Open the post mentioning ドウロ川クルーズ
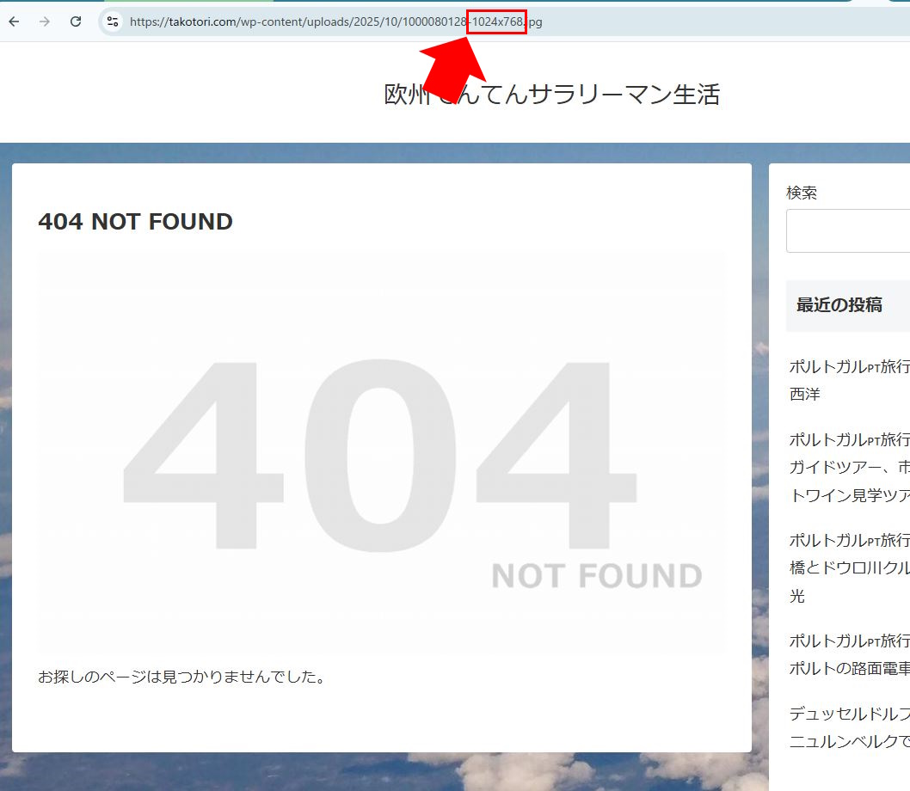Image resolution: width=910 pixels, height=791 pixels. (848, 567)
